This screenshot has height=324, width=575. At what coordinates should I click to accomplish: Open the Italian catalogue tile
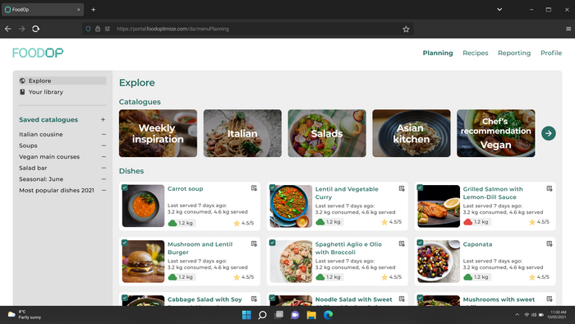243,133
